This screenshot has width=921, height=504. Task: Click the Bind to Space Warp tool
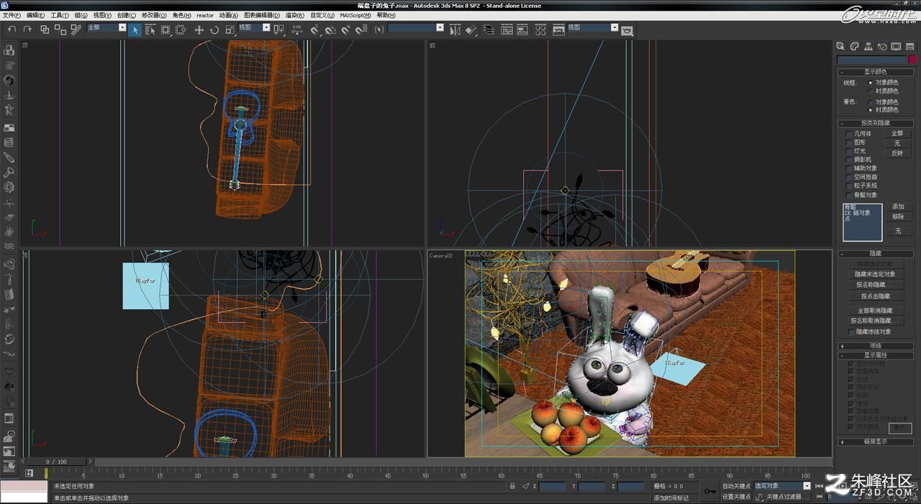75,29
